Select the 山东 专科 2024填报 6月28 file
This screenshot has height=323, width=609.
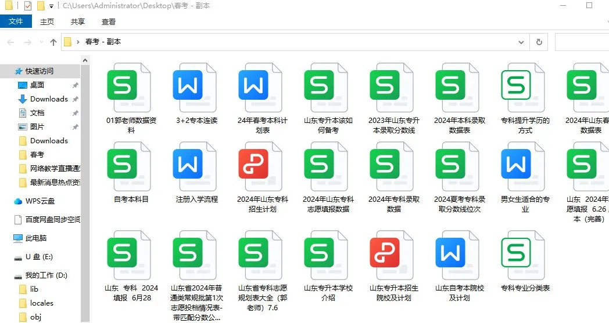coord(129,255)
